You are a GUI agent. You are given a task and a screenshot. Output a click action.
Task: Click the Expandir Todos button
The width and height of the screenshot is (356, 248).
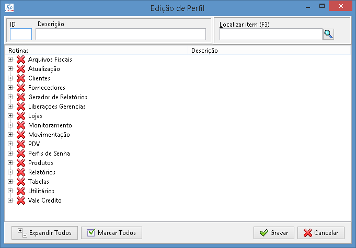coord(44,233)
